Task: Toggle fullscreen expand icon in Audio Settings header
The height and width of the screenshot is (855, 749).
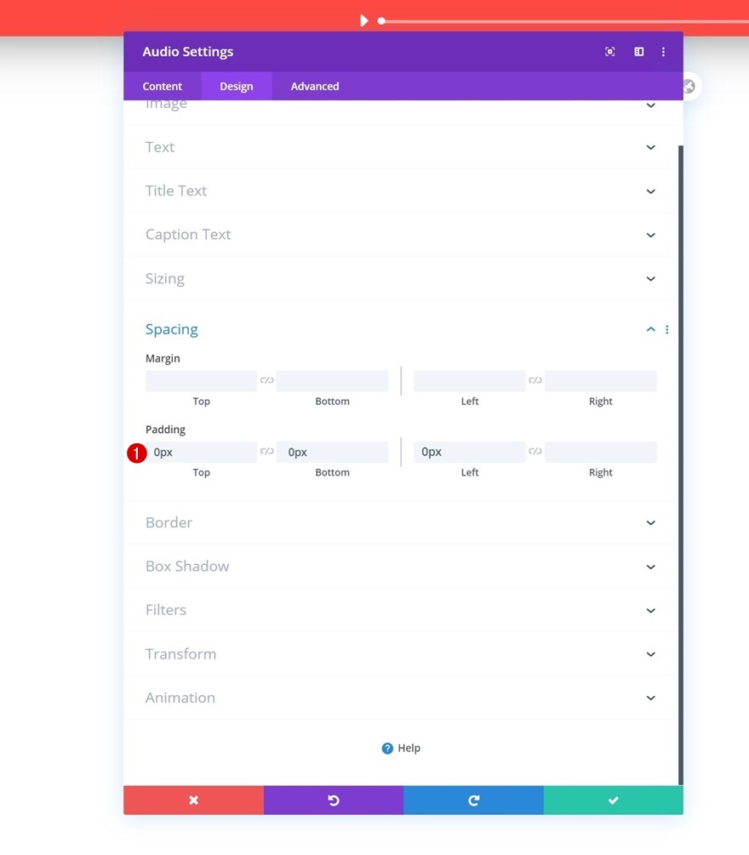Action: 610,52
